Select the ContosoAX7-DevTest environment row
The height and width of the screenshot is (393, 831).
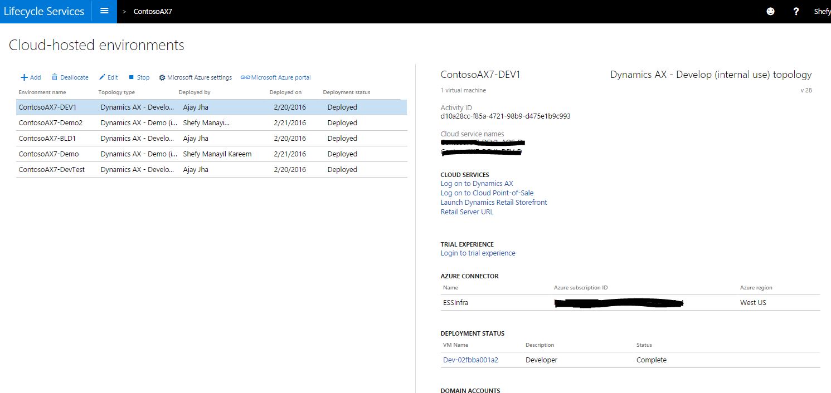(x=51, y=170)
